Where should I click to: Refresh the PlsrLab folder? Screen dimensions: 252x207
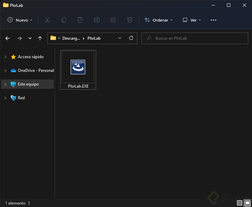pyautogui.click(x=131, y=38)
